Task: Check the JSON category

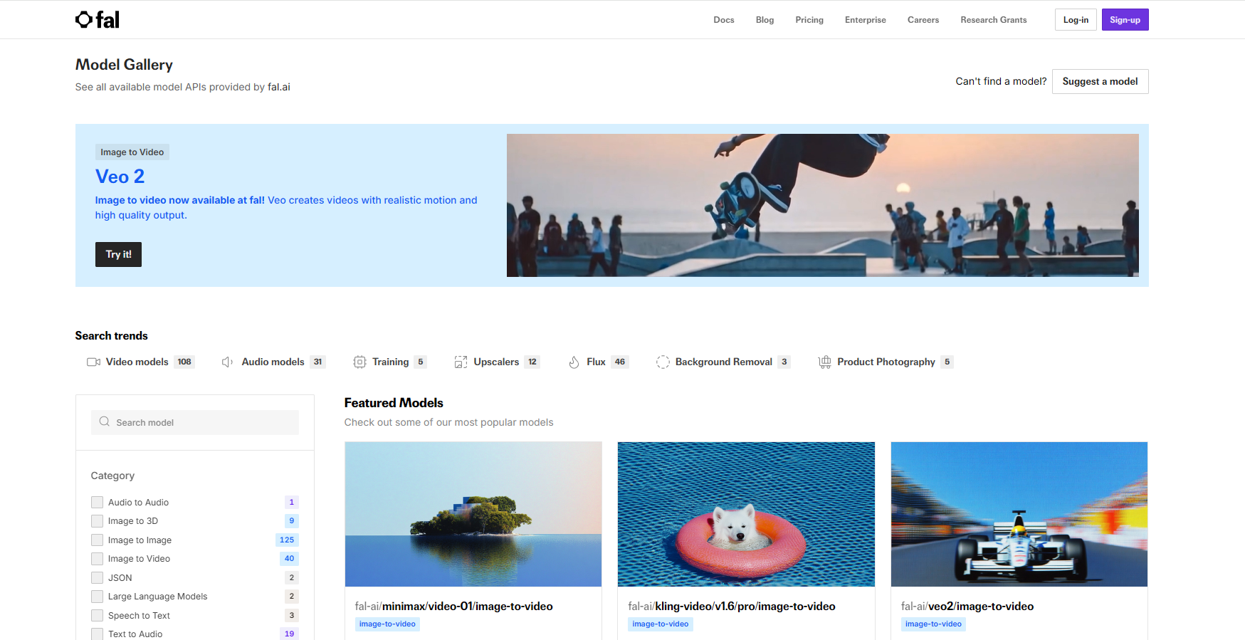Action: point(98,577)
